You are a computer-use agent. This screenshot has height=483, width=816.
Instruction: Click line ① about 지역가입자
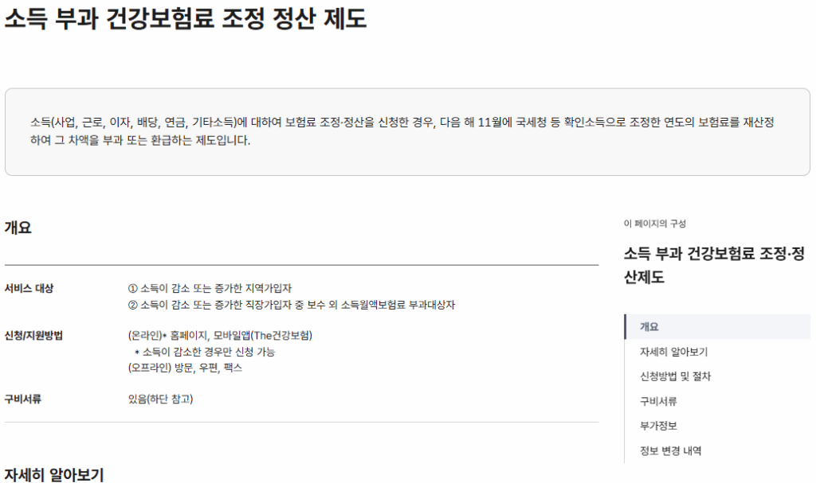click(x=210, y=288)
